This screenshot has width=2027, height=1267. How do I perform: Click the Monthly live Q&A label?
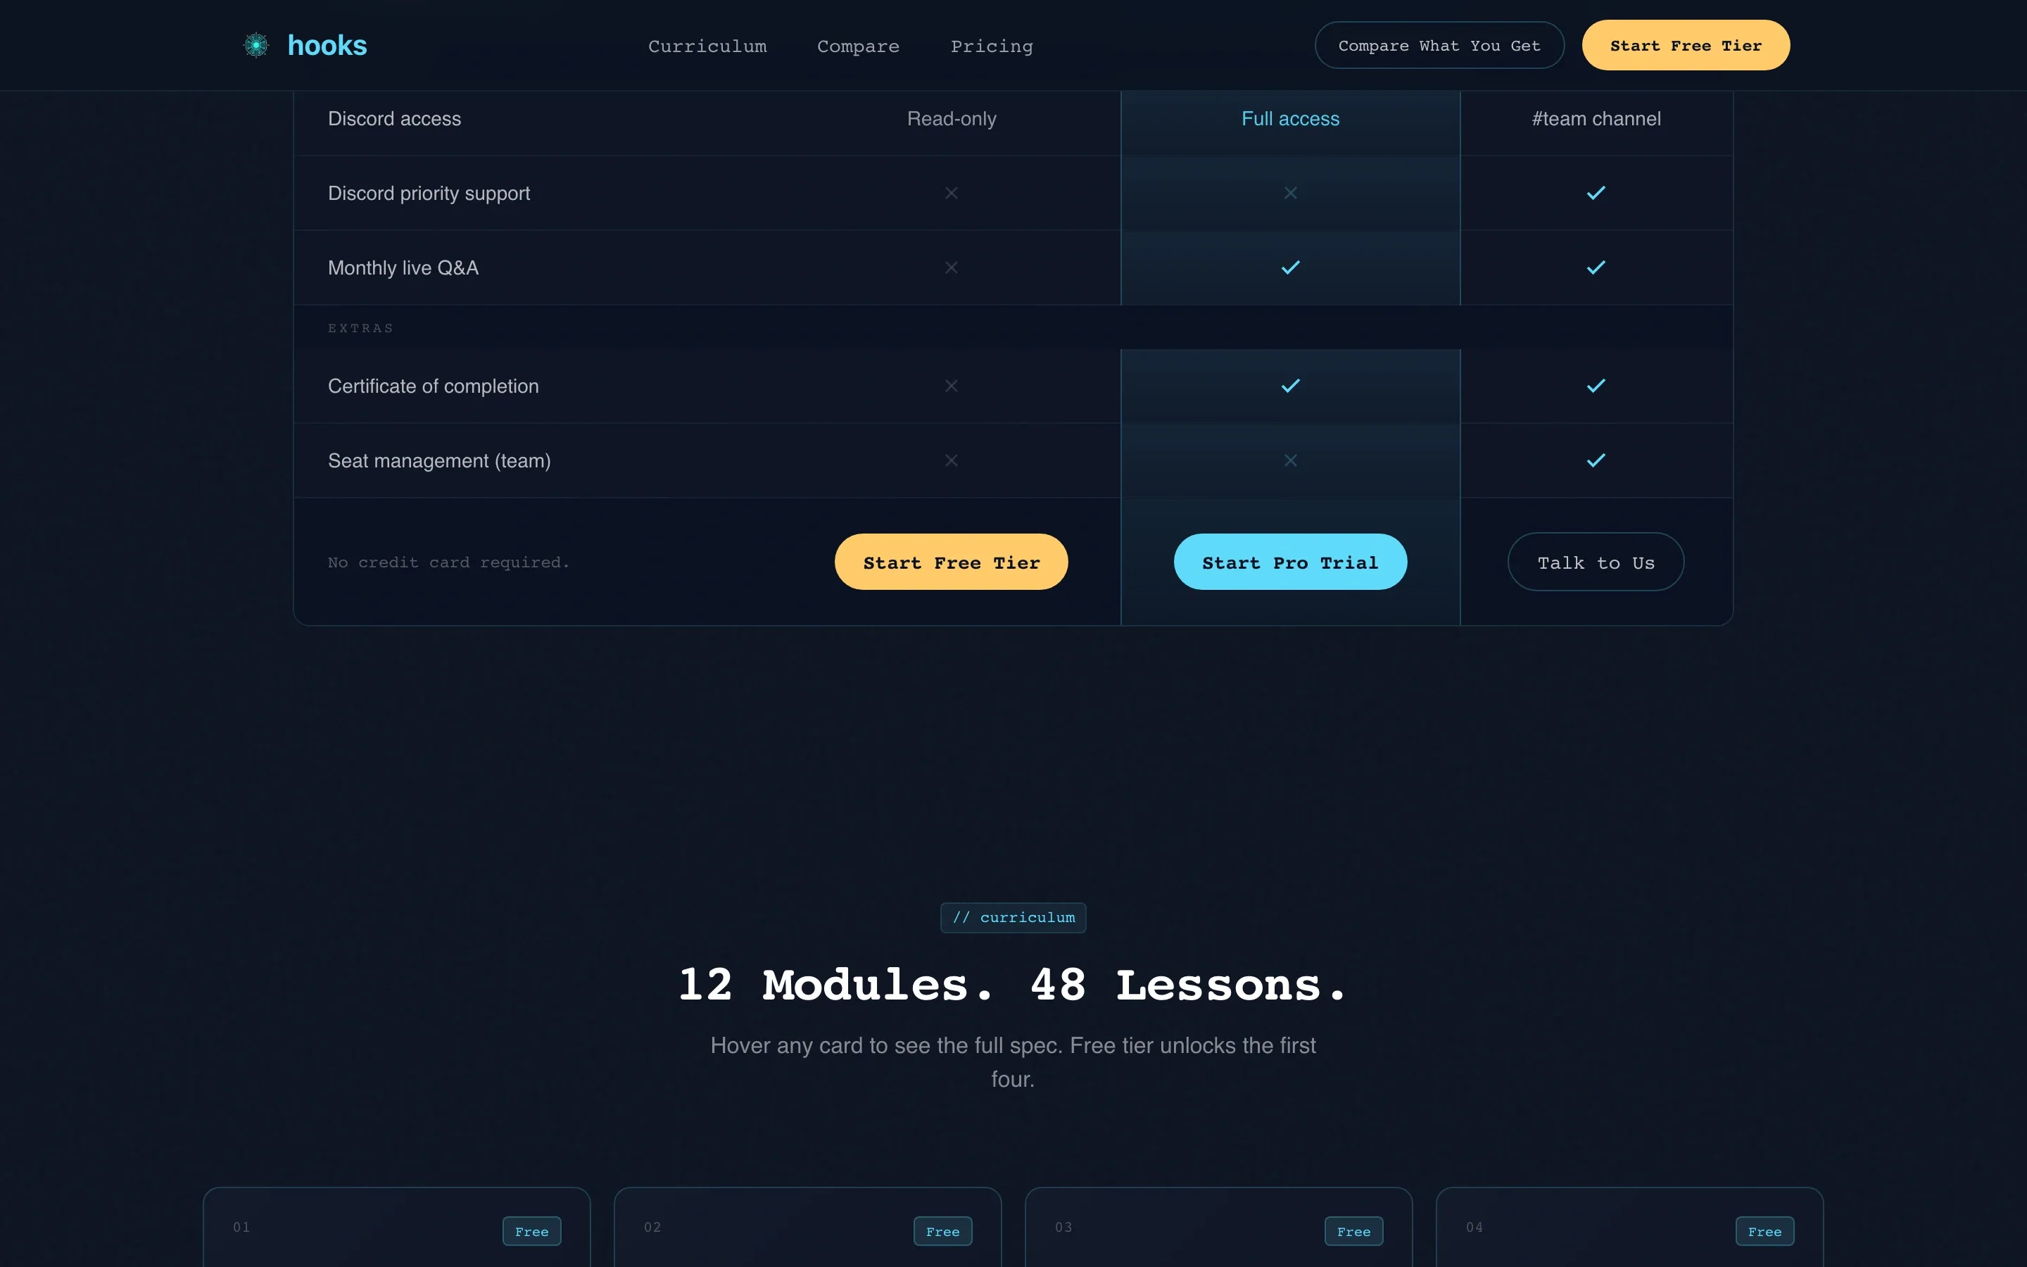tap(403, 268)
